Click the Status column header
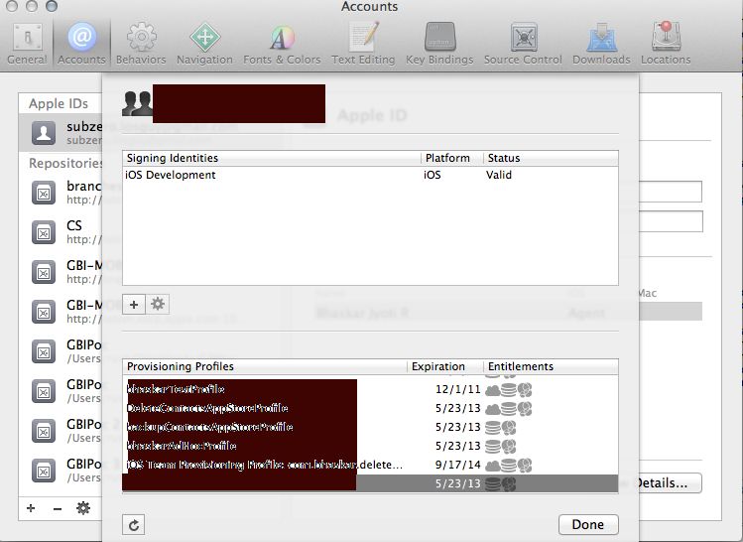743x542 pixels. coord(551,158)
